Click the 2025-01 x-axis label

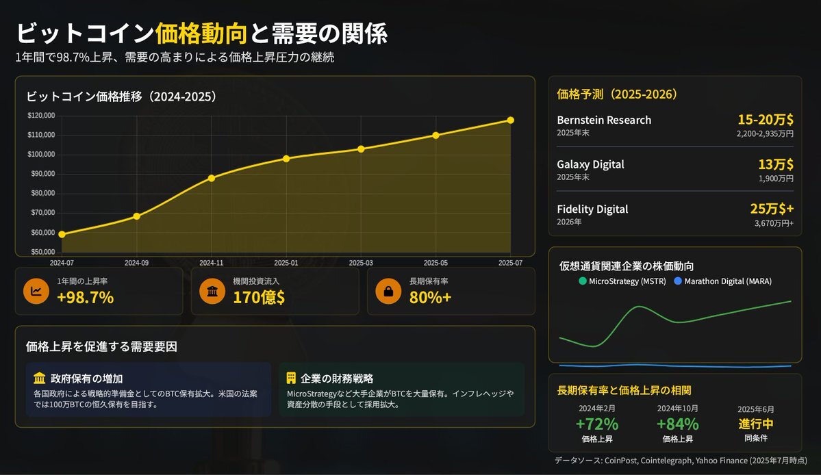pos(286,263)
